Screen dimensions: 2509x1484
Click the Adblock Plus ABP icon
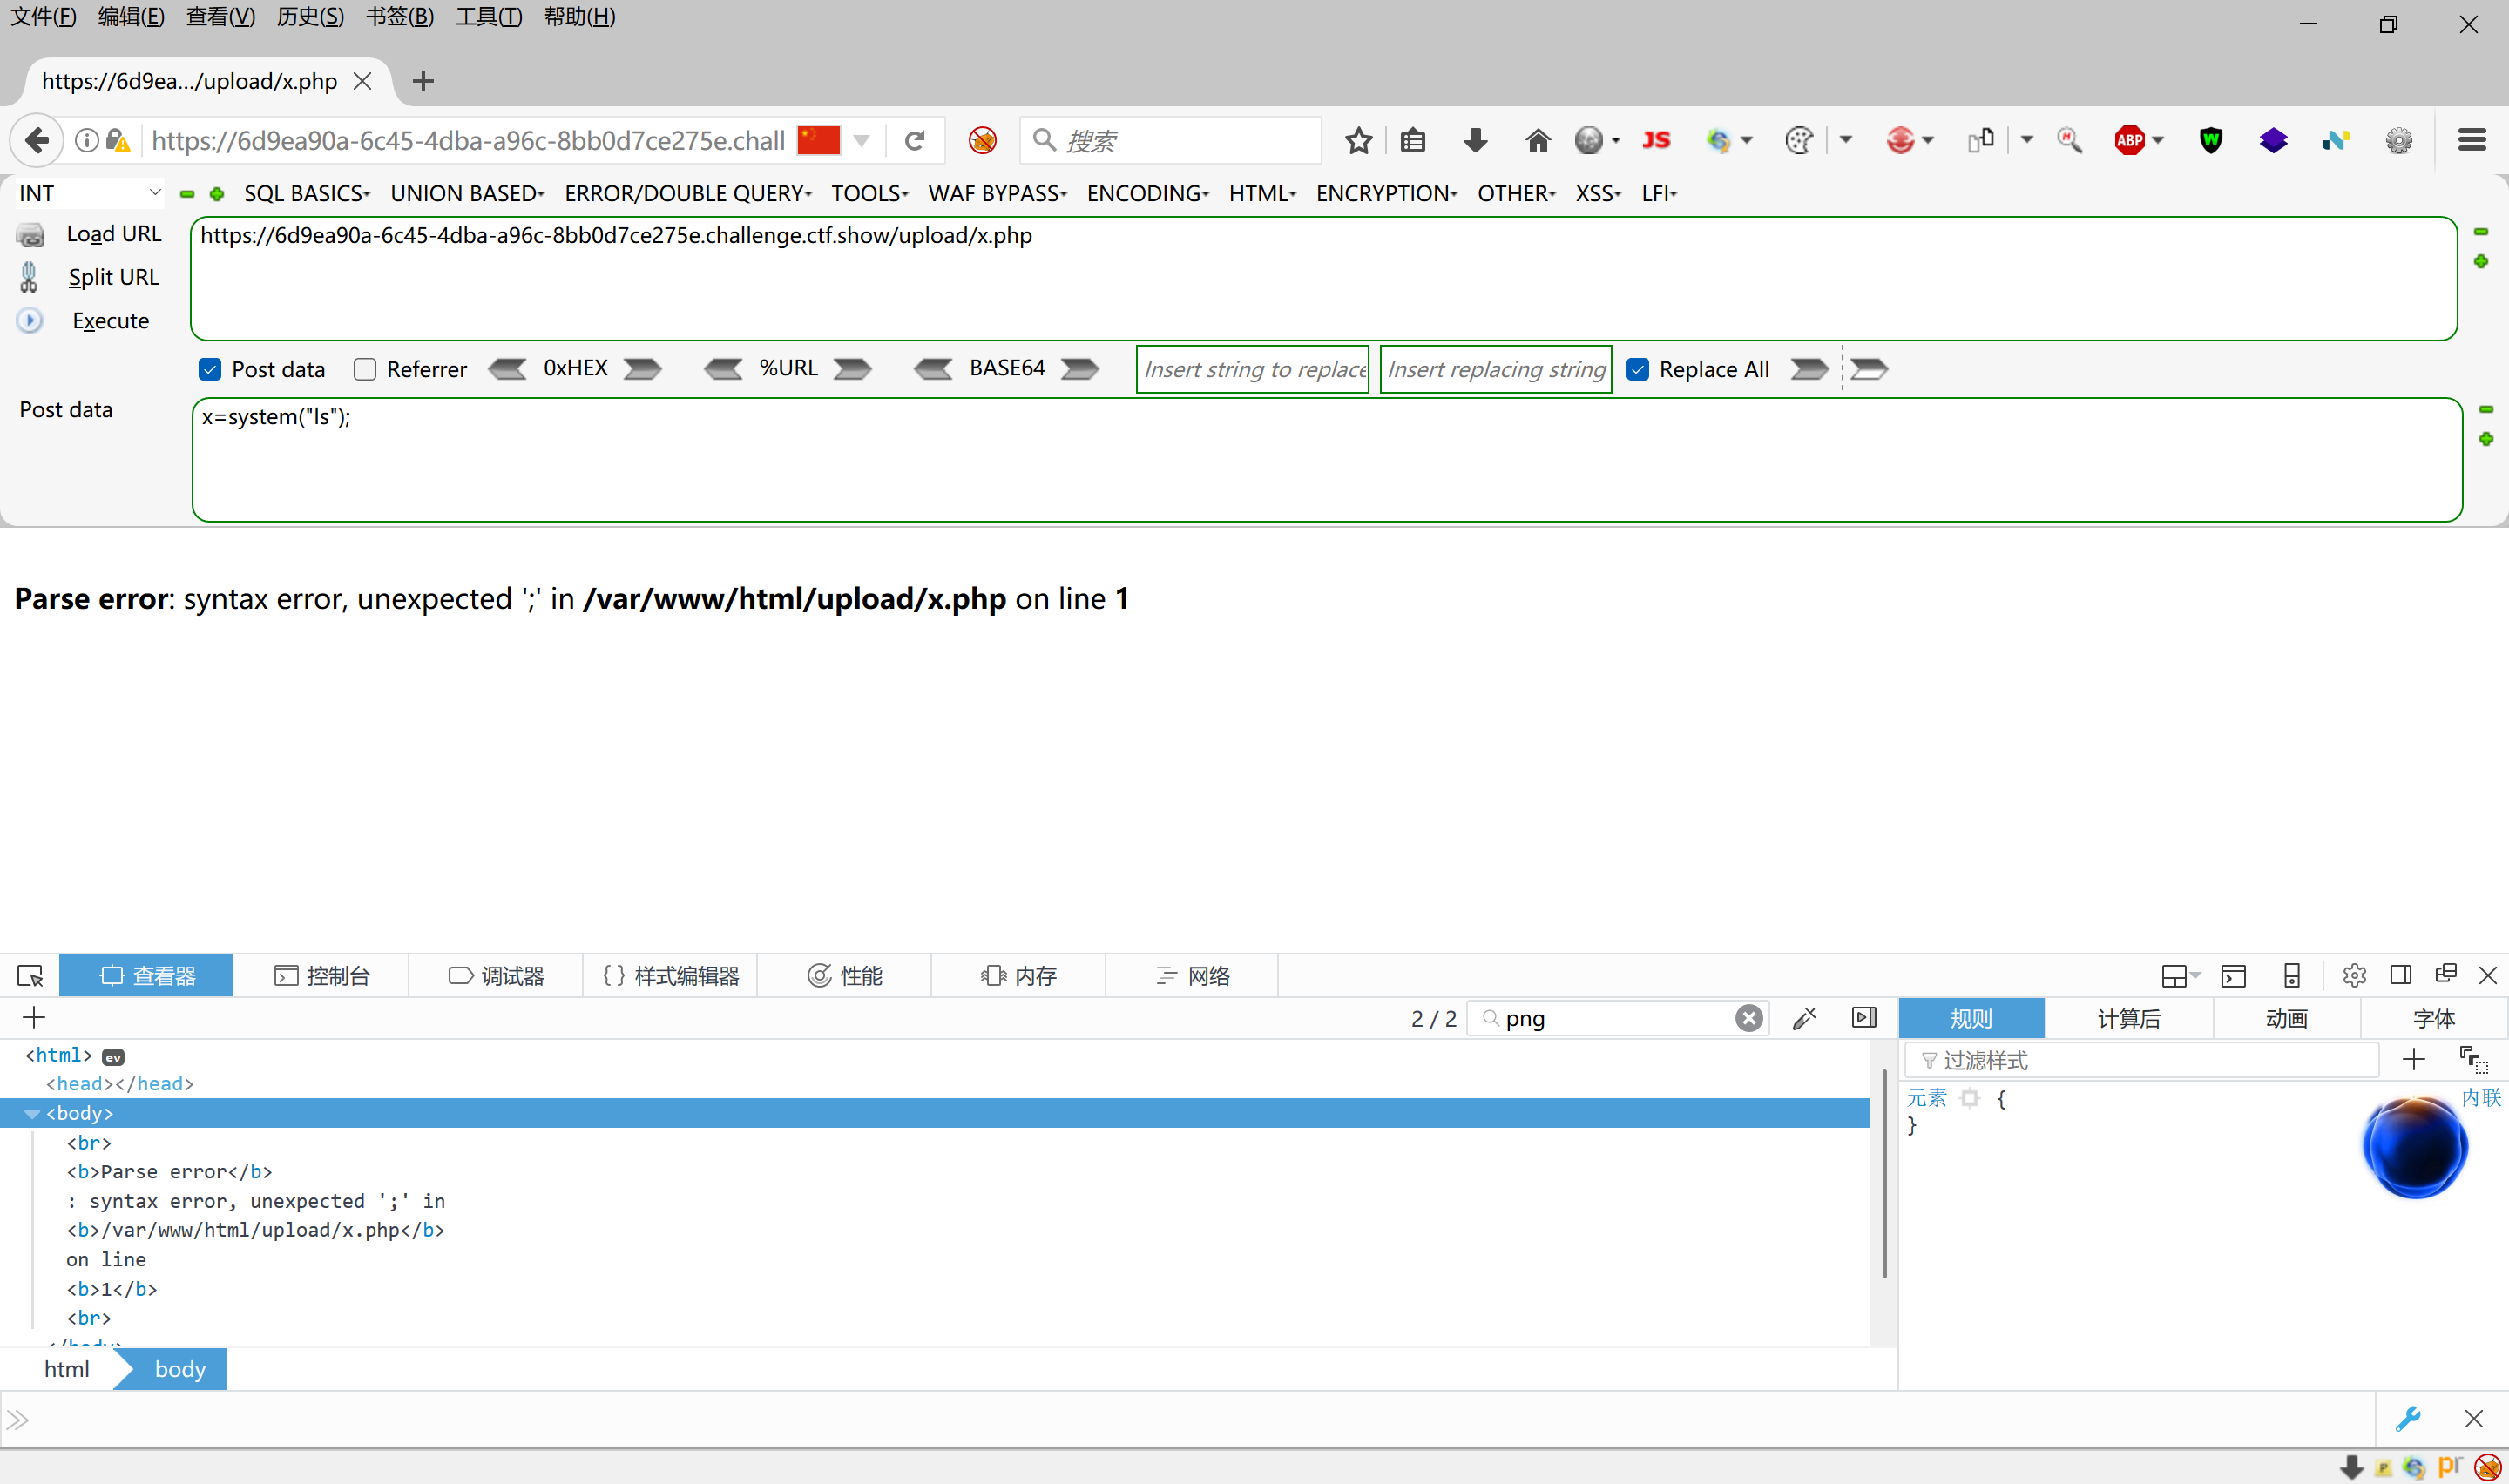pos(2129,141)
